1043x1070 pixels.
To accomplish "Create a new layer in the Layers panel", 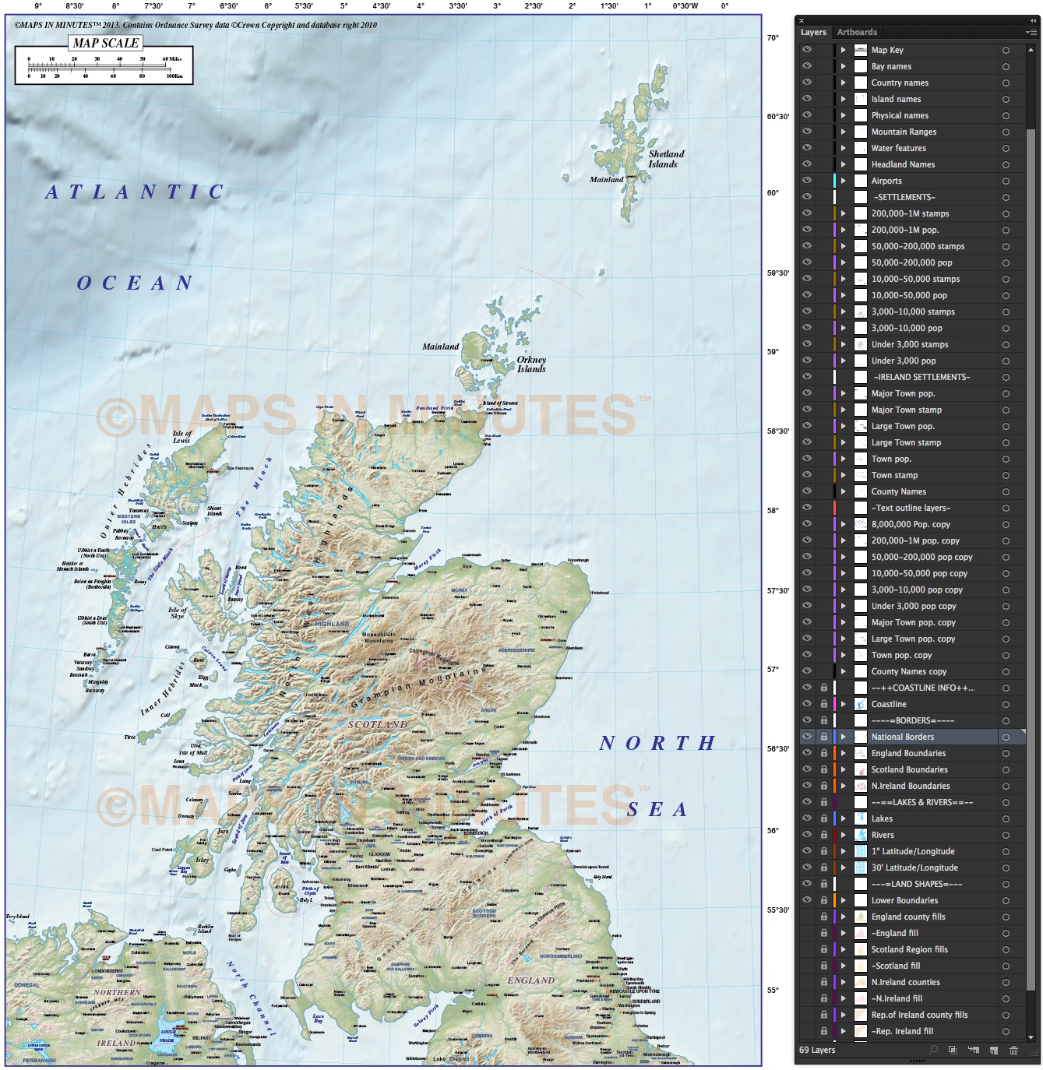I will point(994,1051).
